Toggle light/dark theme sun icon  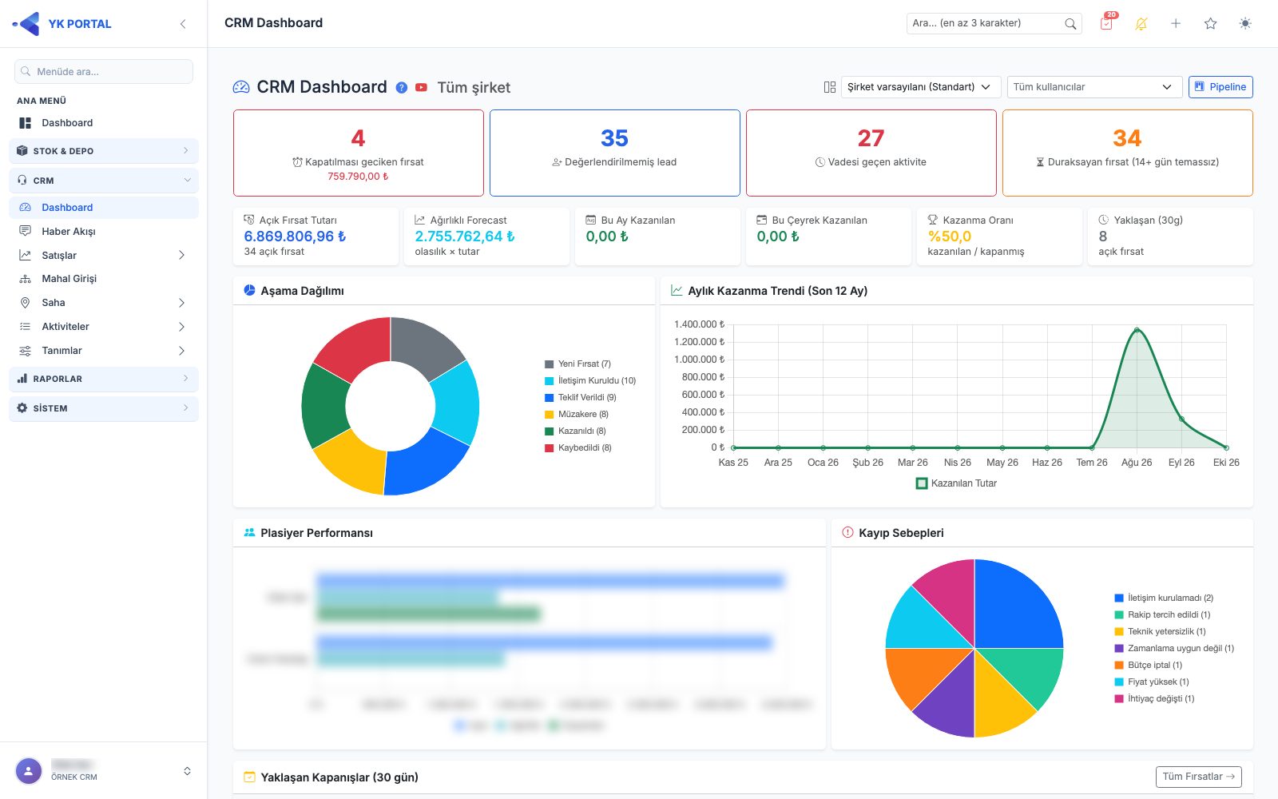click(x=1245, y=24)
